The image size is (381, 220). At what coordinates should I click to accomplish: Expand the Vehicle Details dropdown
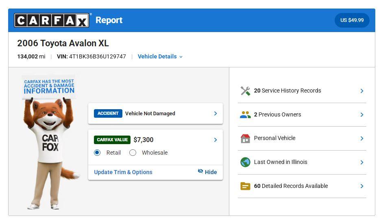(160, 56)
